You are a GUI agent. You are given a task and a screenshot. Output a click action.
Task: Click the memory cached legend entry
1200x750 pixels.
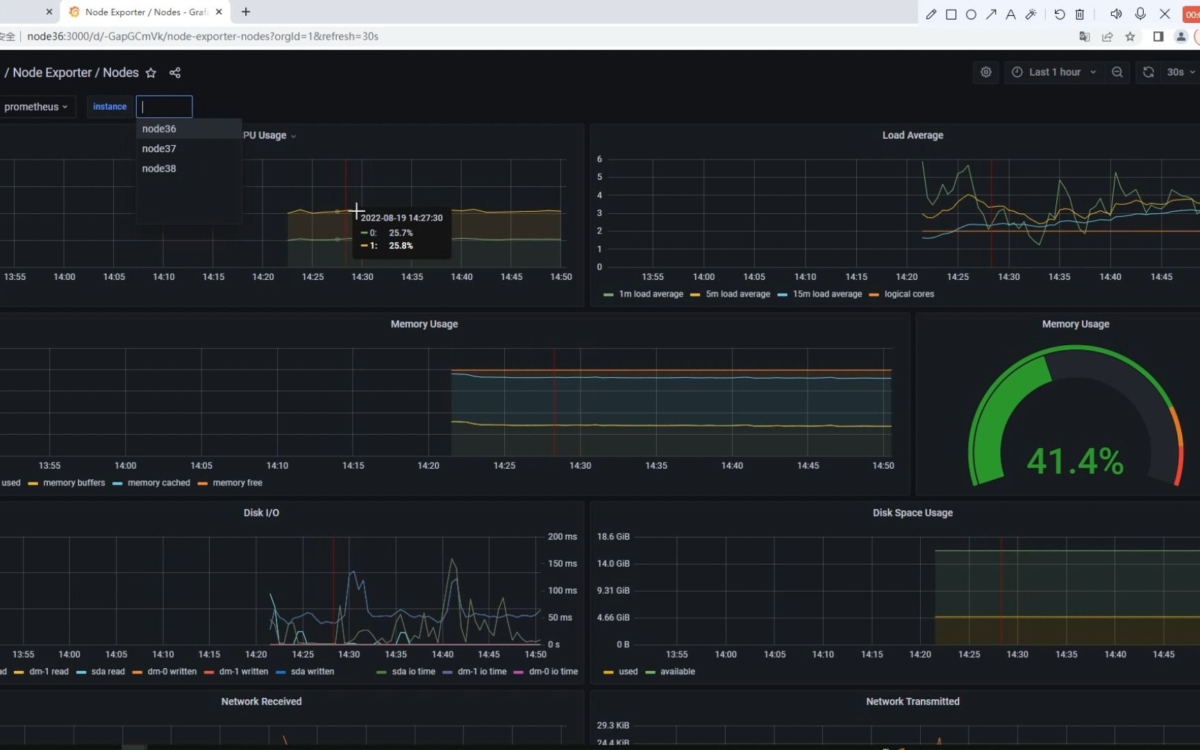click(158, 483)
